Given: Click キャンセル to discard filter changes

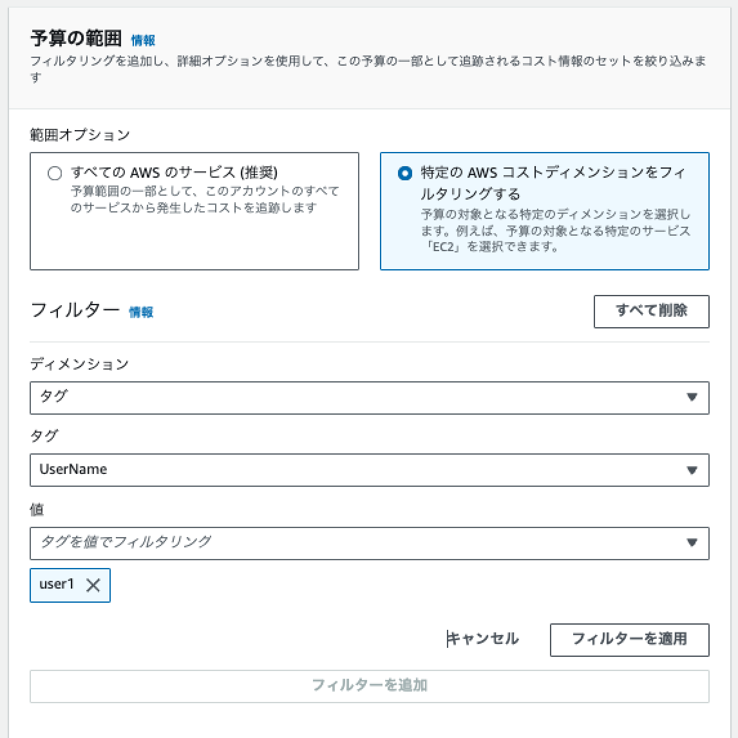Looking at the screenshot, I should coord(484,639).
